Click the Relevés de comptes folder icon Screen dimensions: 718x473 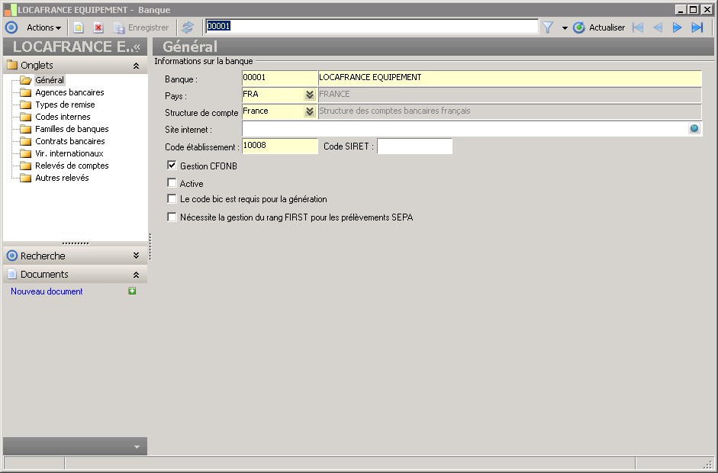pyautogui.click(x=26, y=166)
